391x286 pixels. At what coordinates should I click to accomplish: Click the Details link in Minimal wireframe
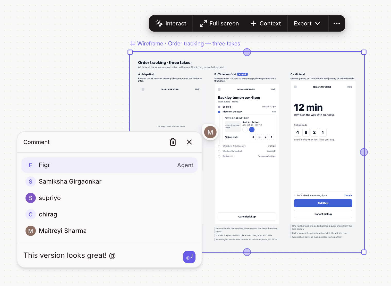pyautogui.click(x=348, y=195)
